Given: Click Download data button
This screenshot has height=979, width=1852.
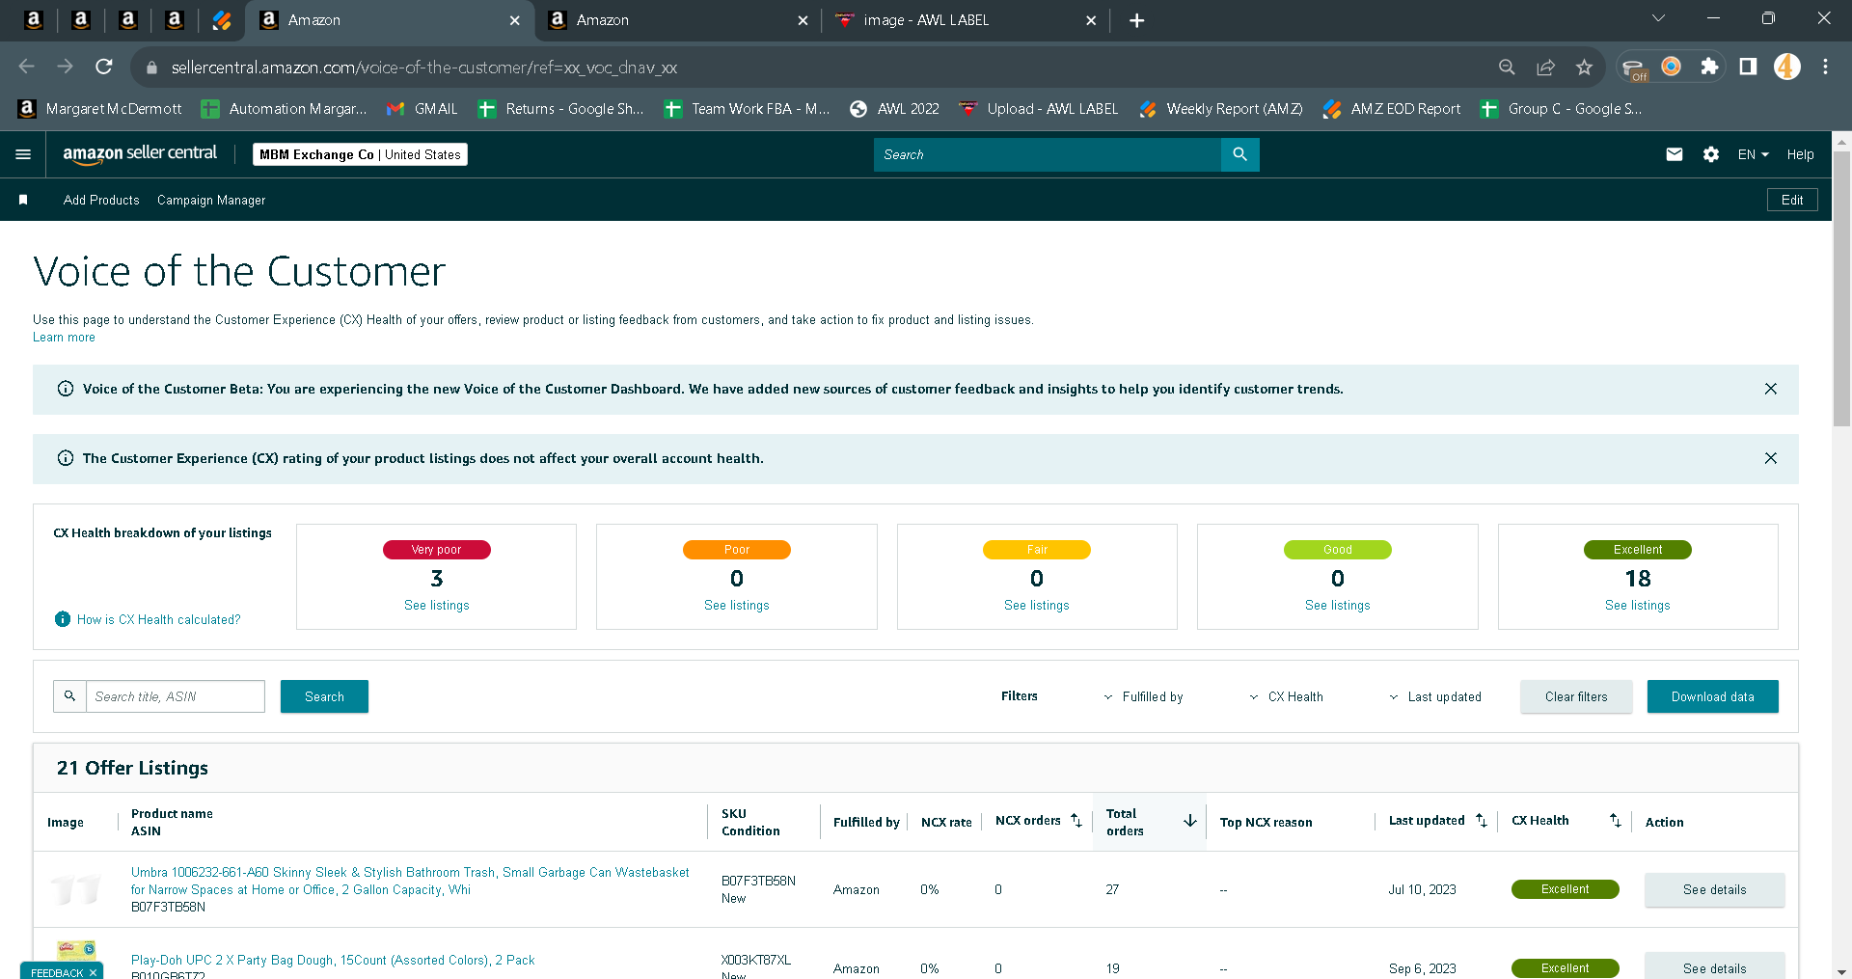Looking at the screenshot, I should click(1712, 696).
